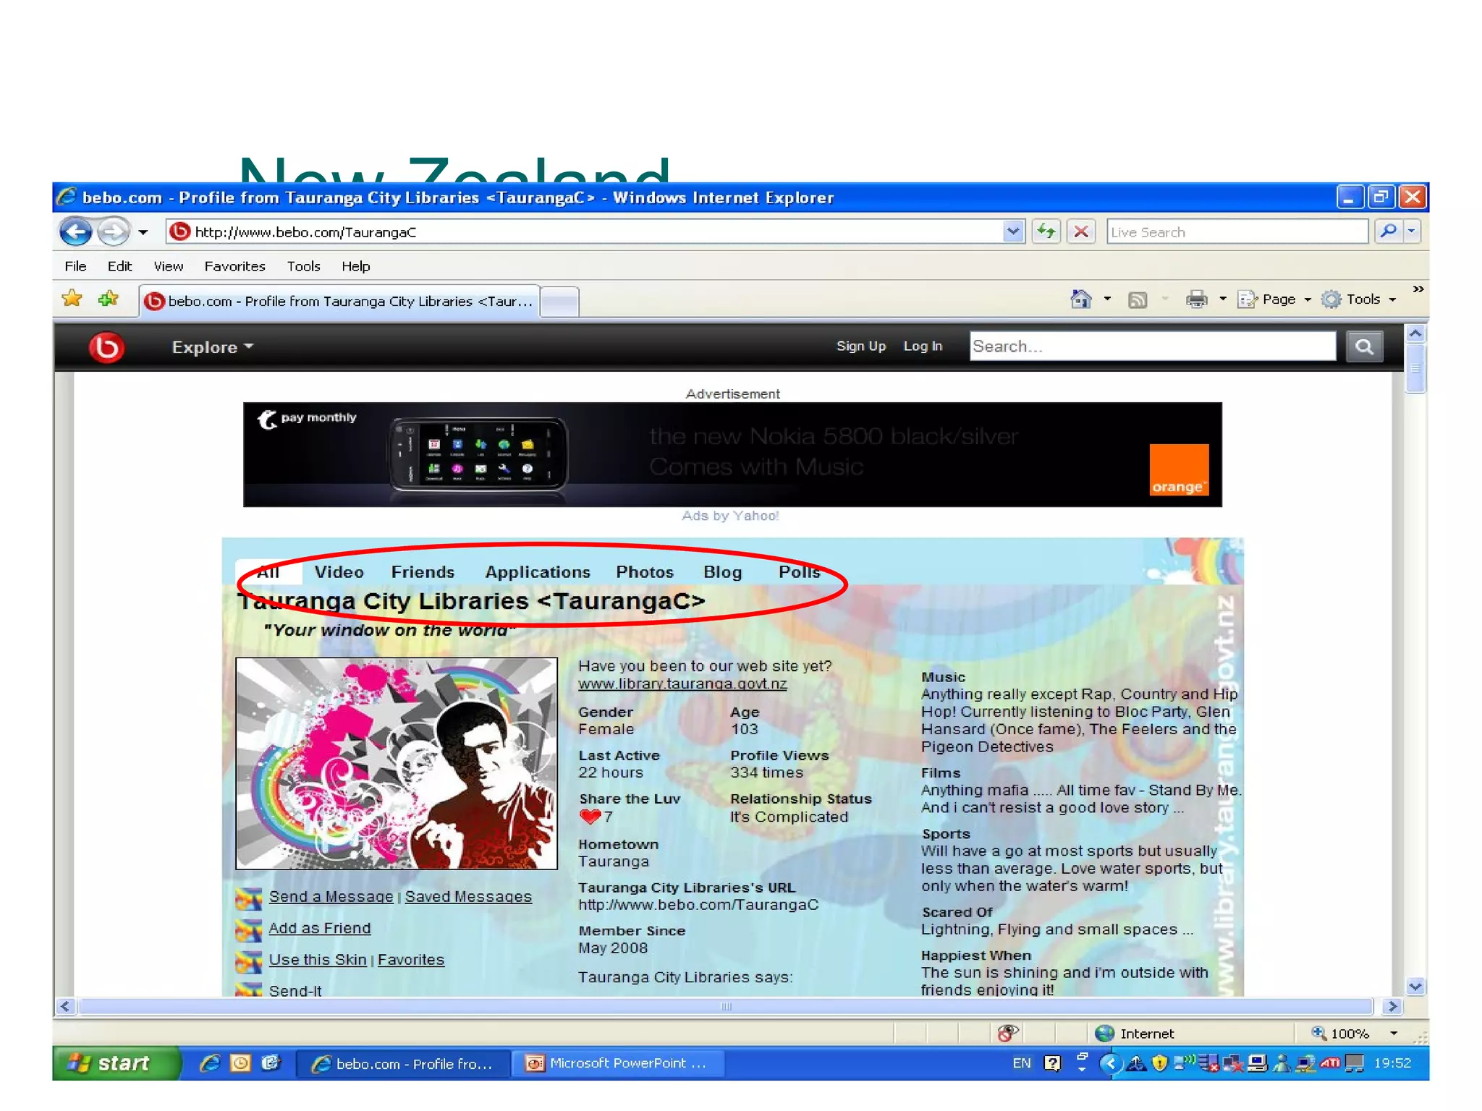Click the IE Refresh page icon
Image resolution: width=1482 pixels, height=1111 pixels.
tap(1046, 231)
